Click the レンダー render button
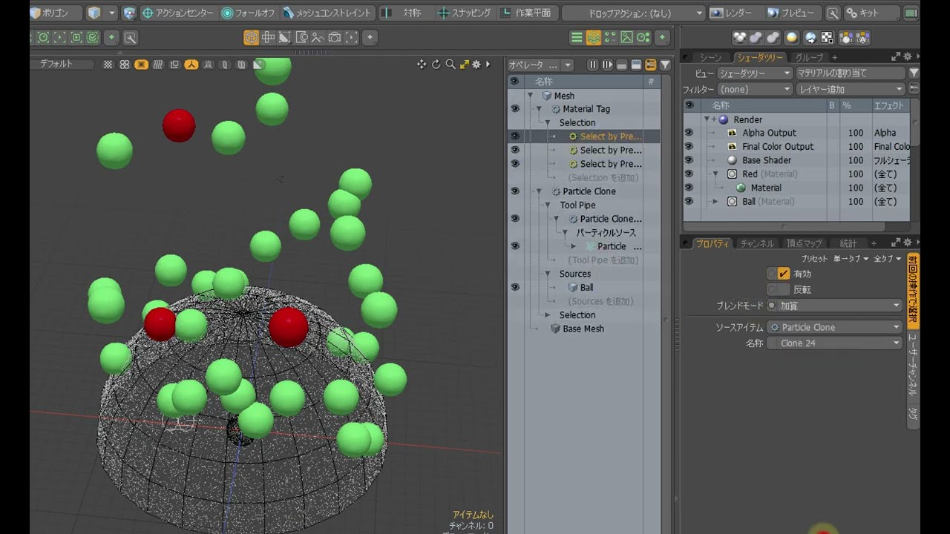The height and width of the screenshot is (534, 950). pyautogui.click(x=732, y=13)
